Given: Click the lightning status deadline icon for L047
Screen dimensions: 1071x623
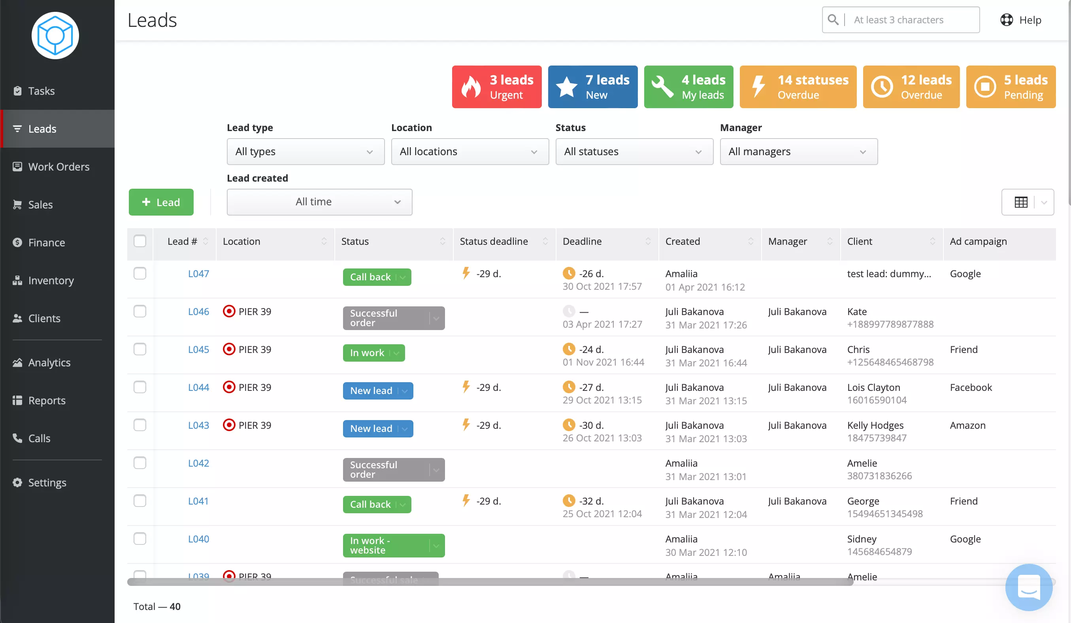Looking at the screenshot, I should click(x=466, y=273).
